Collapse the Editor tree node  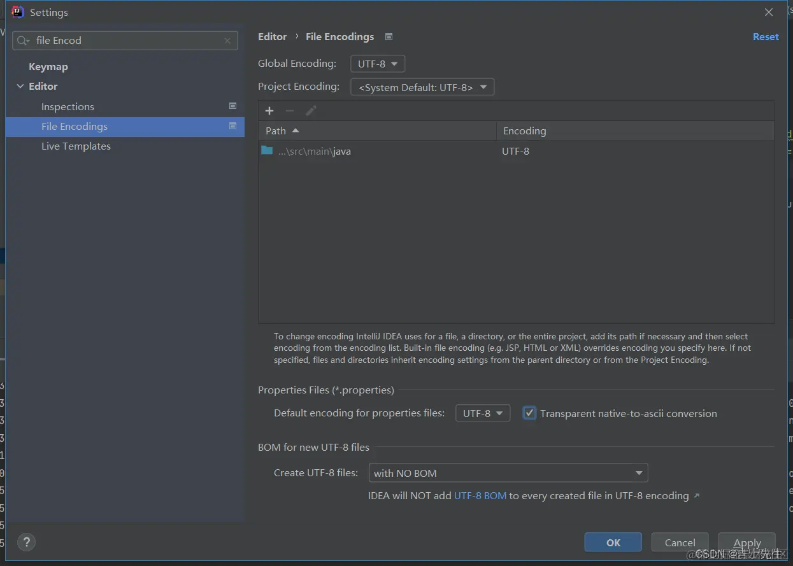pos(20,87)
